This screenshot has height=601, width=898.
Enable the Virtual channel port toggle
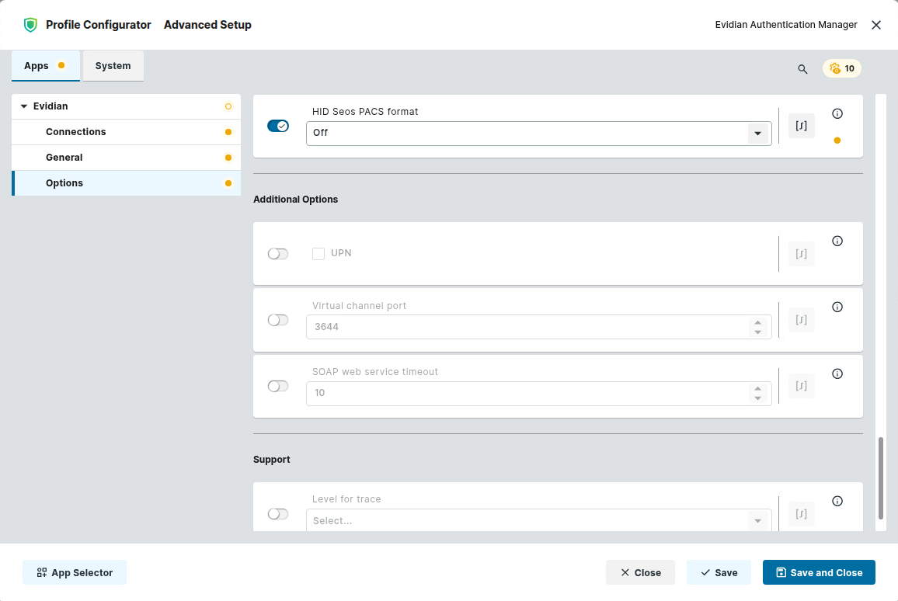tap(278, 320)
